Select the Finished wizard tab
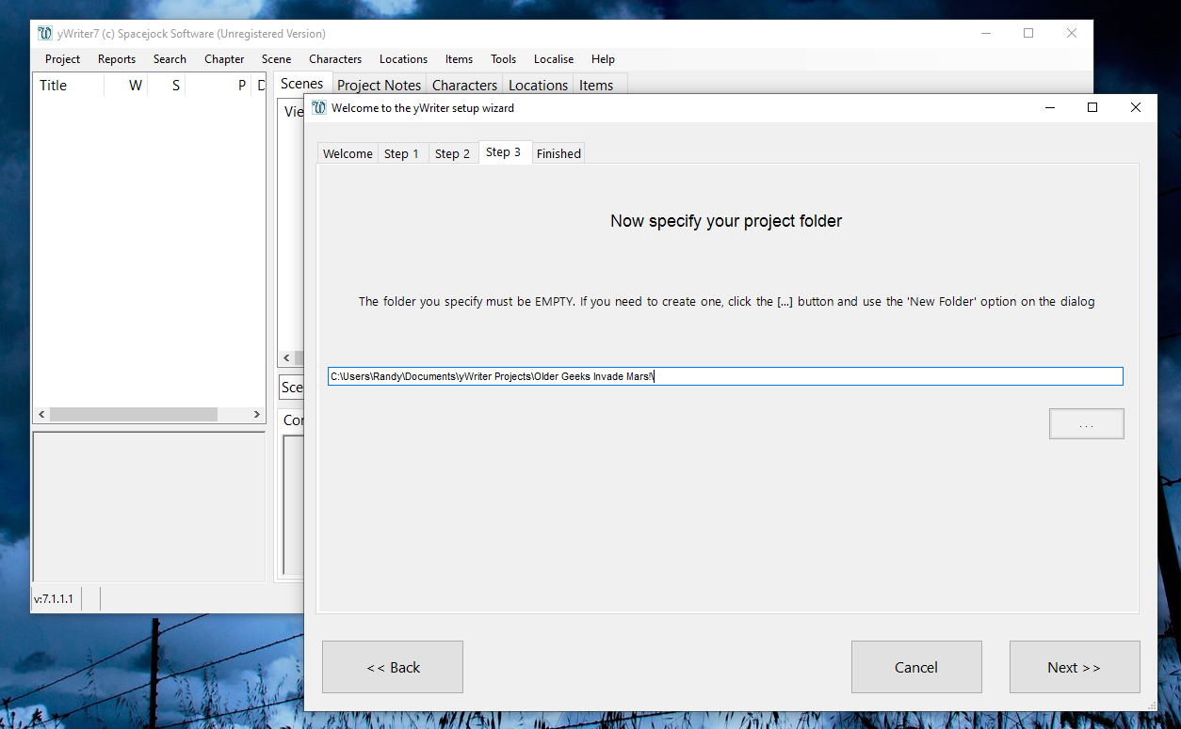 [558, 153]
